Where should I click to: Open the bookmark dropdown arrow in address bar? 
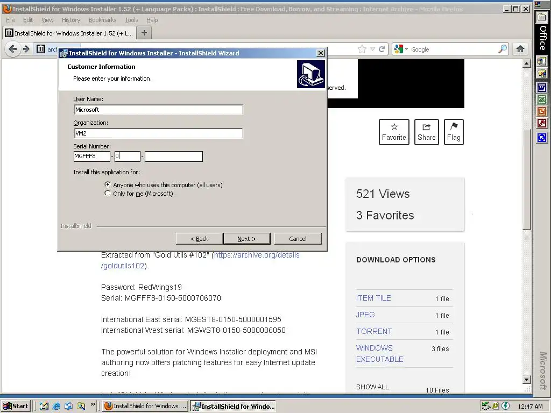[372, 49]
